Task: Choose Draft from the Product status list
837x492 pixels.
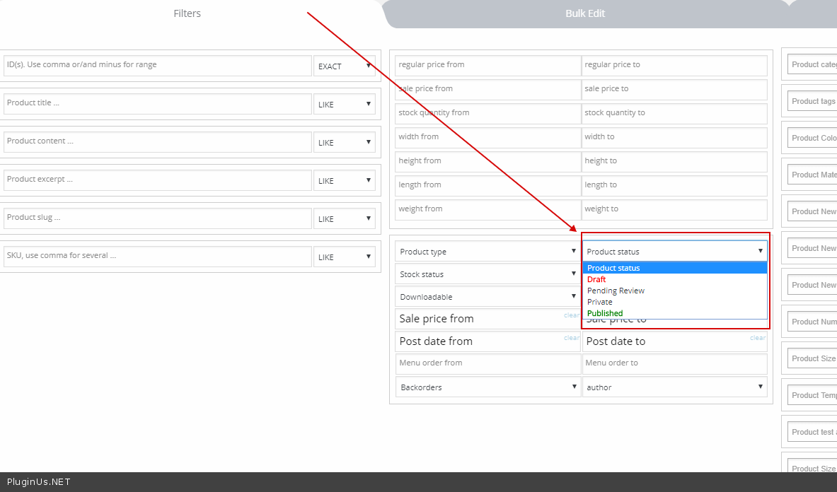Action: (x=596, y=279)
